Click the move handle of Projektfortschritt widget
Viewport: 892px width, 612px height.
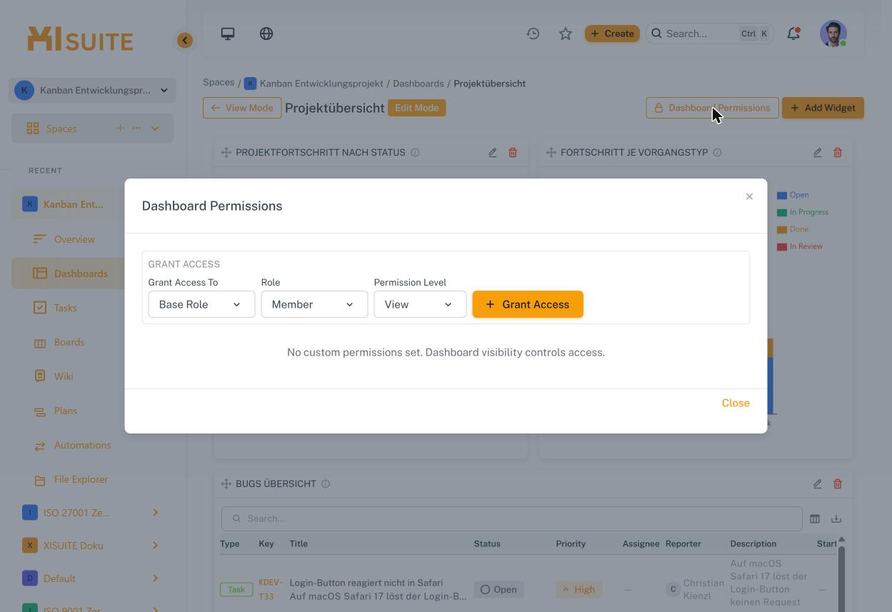pos(226,152)
